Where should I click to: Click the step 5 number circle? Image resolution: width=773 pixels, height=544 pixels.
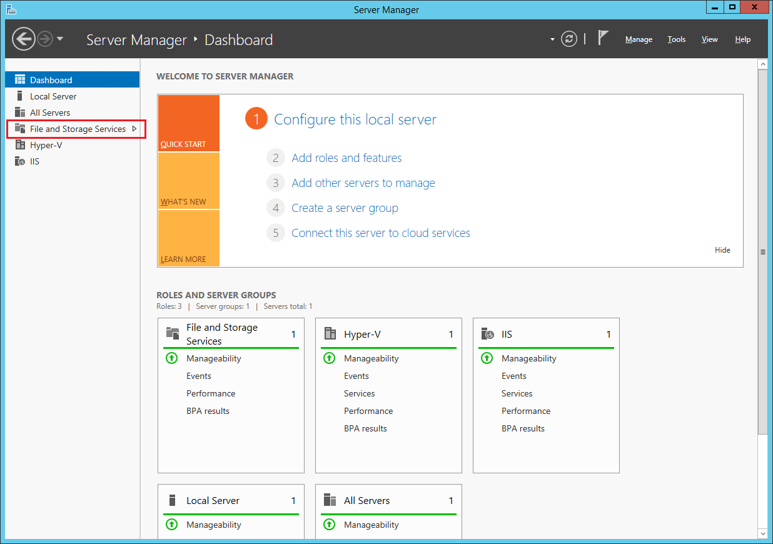pos(275,233)
